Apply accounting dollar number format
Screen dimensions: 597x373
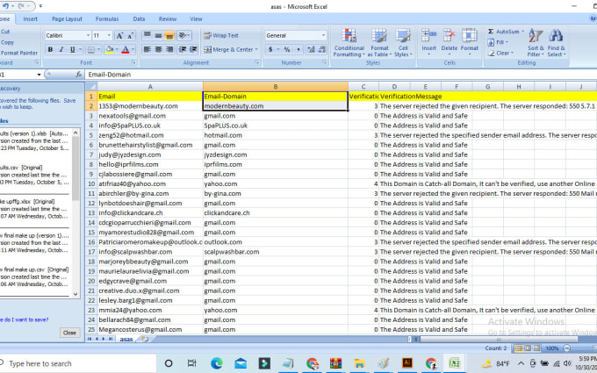[270, 49]
